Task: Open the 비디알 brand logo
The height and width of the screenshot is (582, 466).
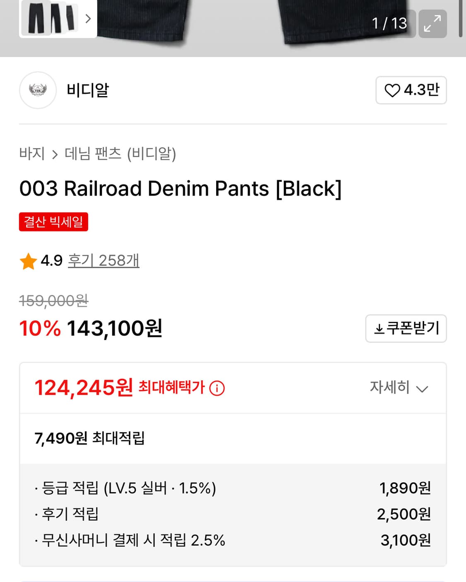Action: tap(38, 90)
